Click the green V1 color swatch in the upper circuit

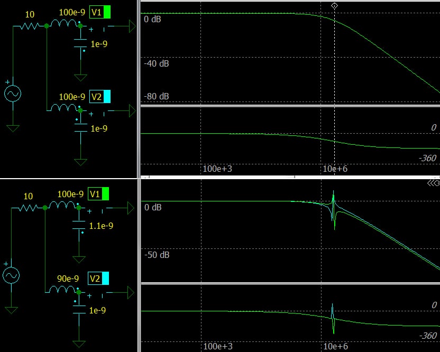click(x=107, y=12)
